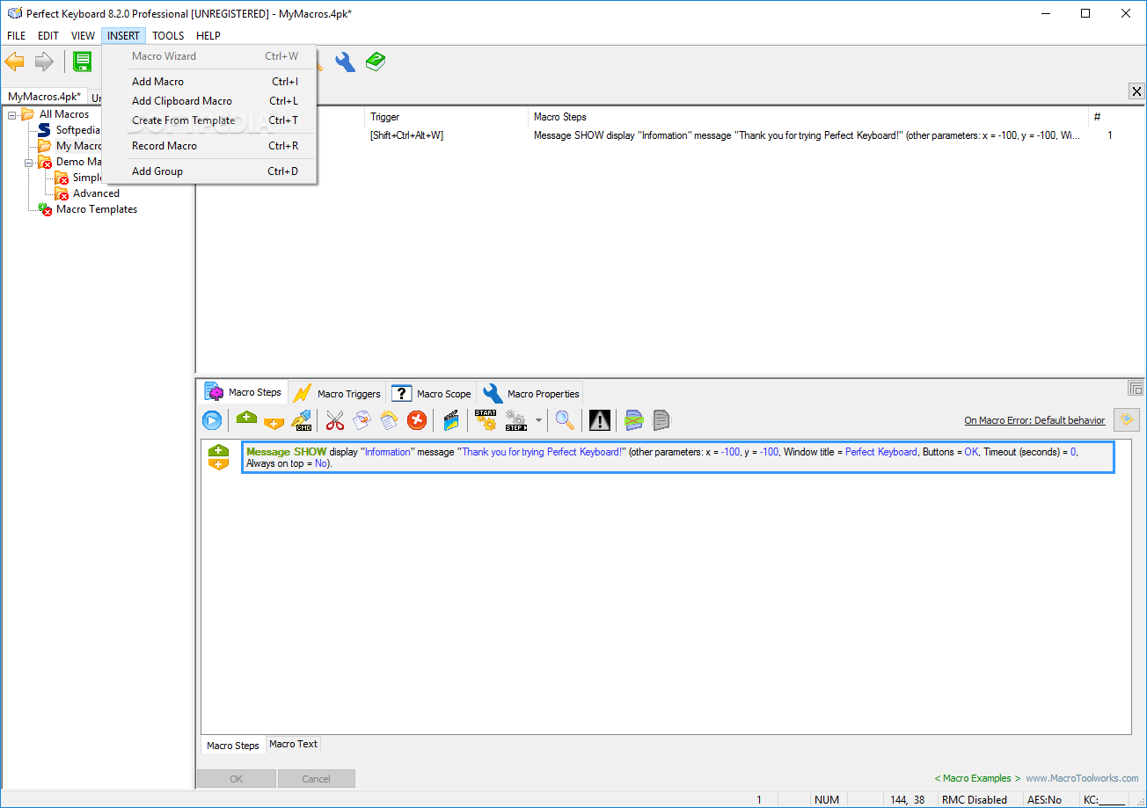
Task: Run macro with the blue play button
Action: tap(212, 420)
